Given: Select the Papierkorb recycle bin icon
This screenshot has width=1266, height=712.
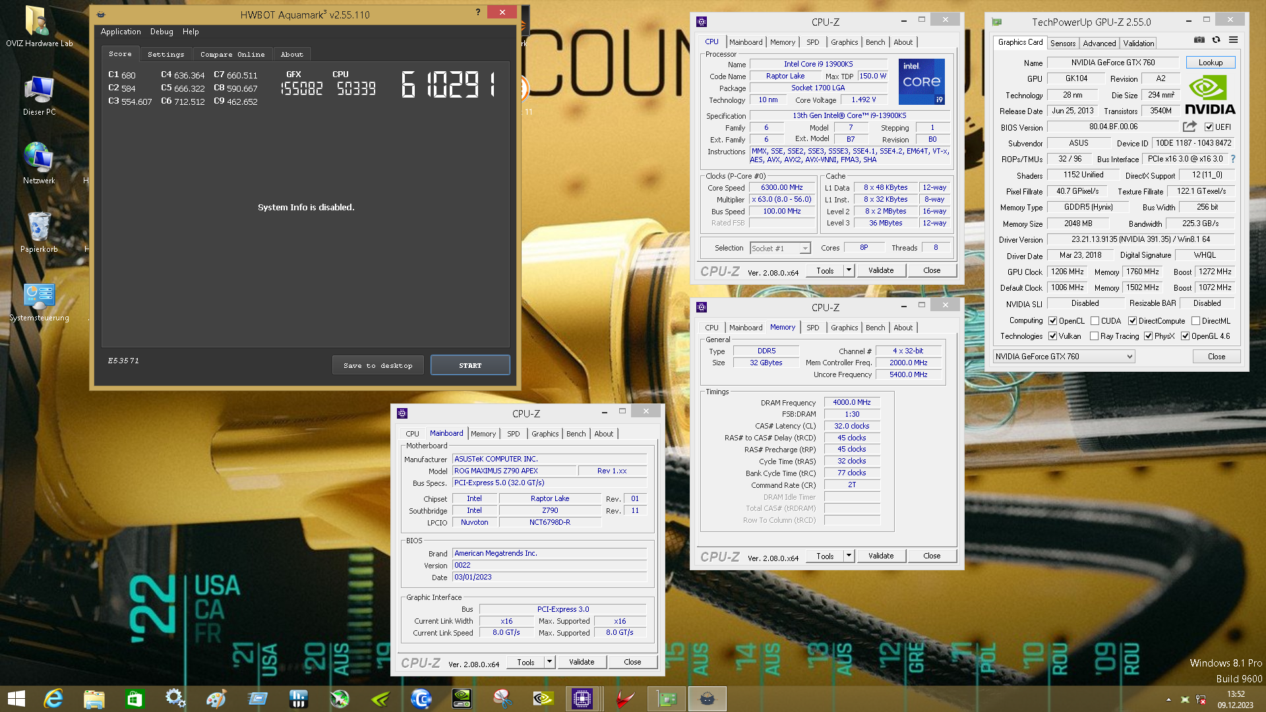Looking at the screenshot, I should pos(39,232).
